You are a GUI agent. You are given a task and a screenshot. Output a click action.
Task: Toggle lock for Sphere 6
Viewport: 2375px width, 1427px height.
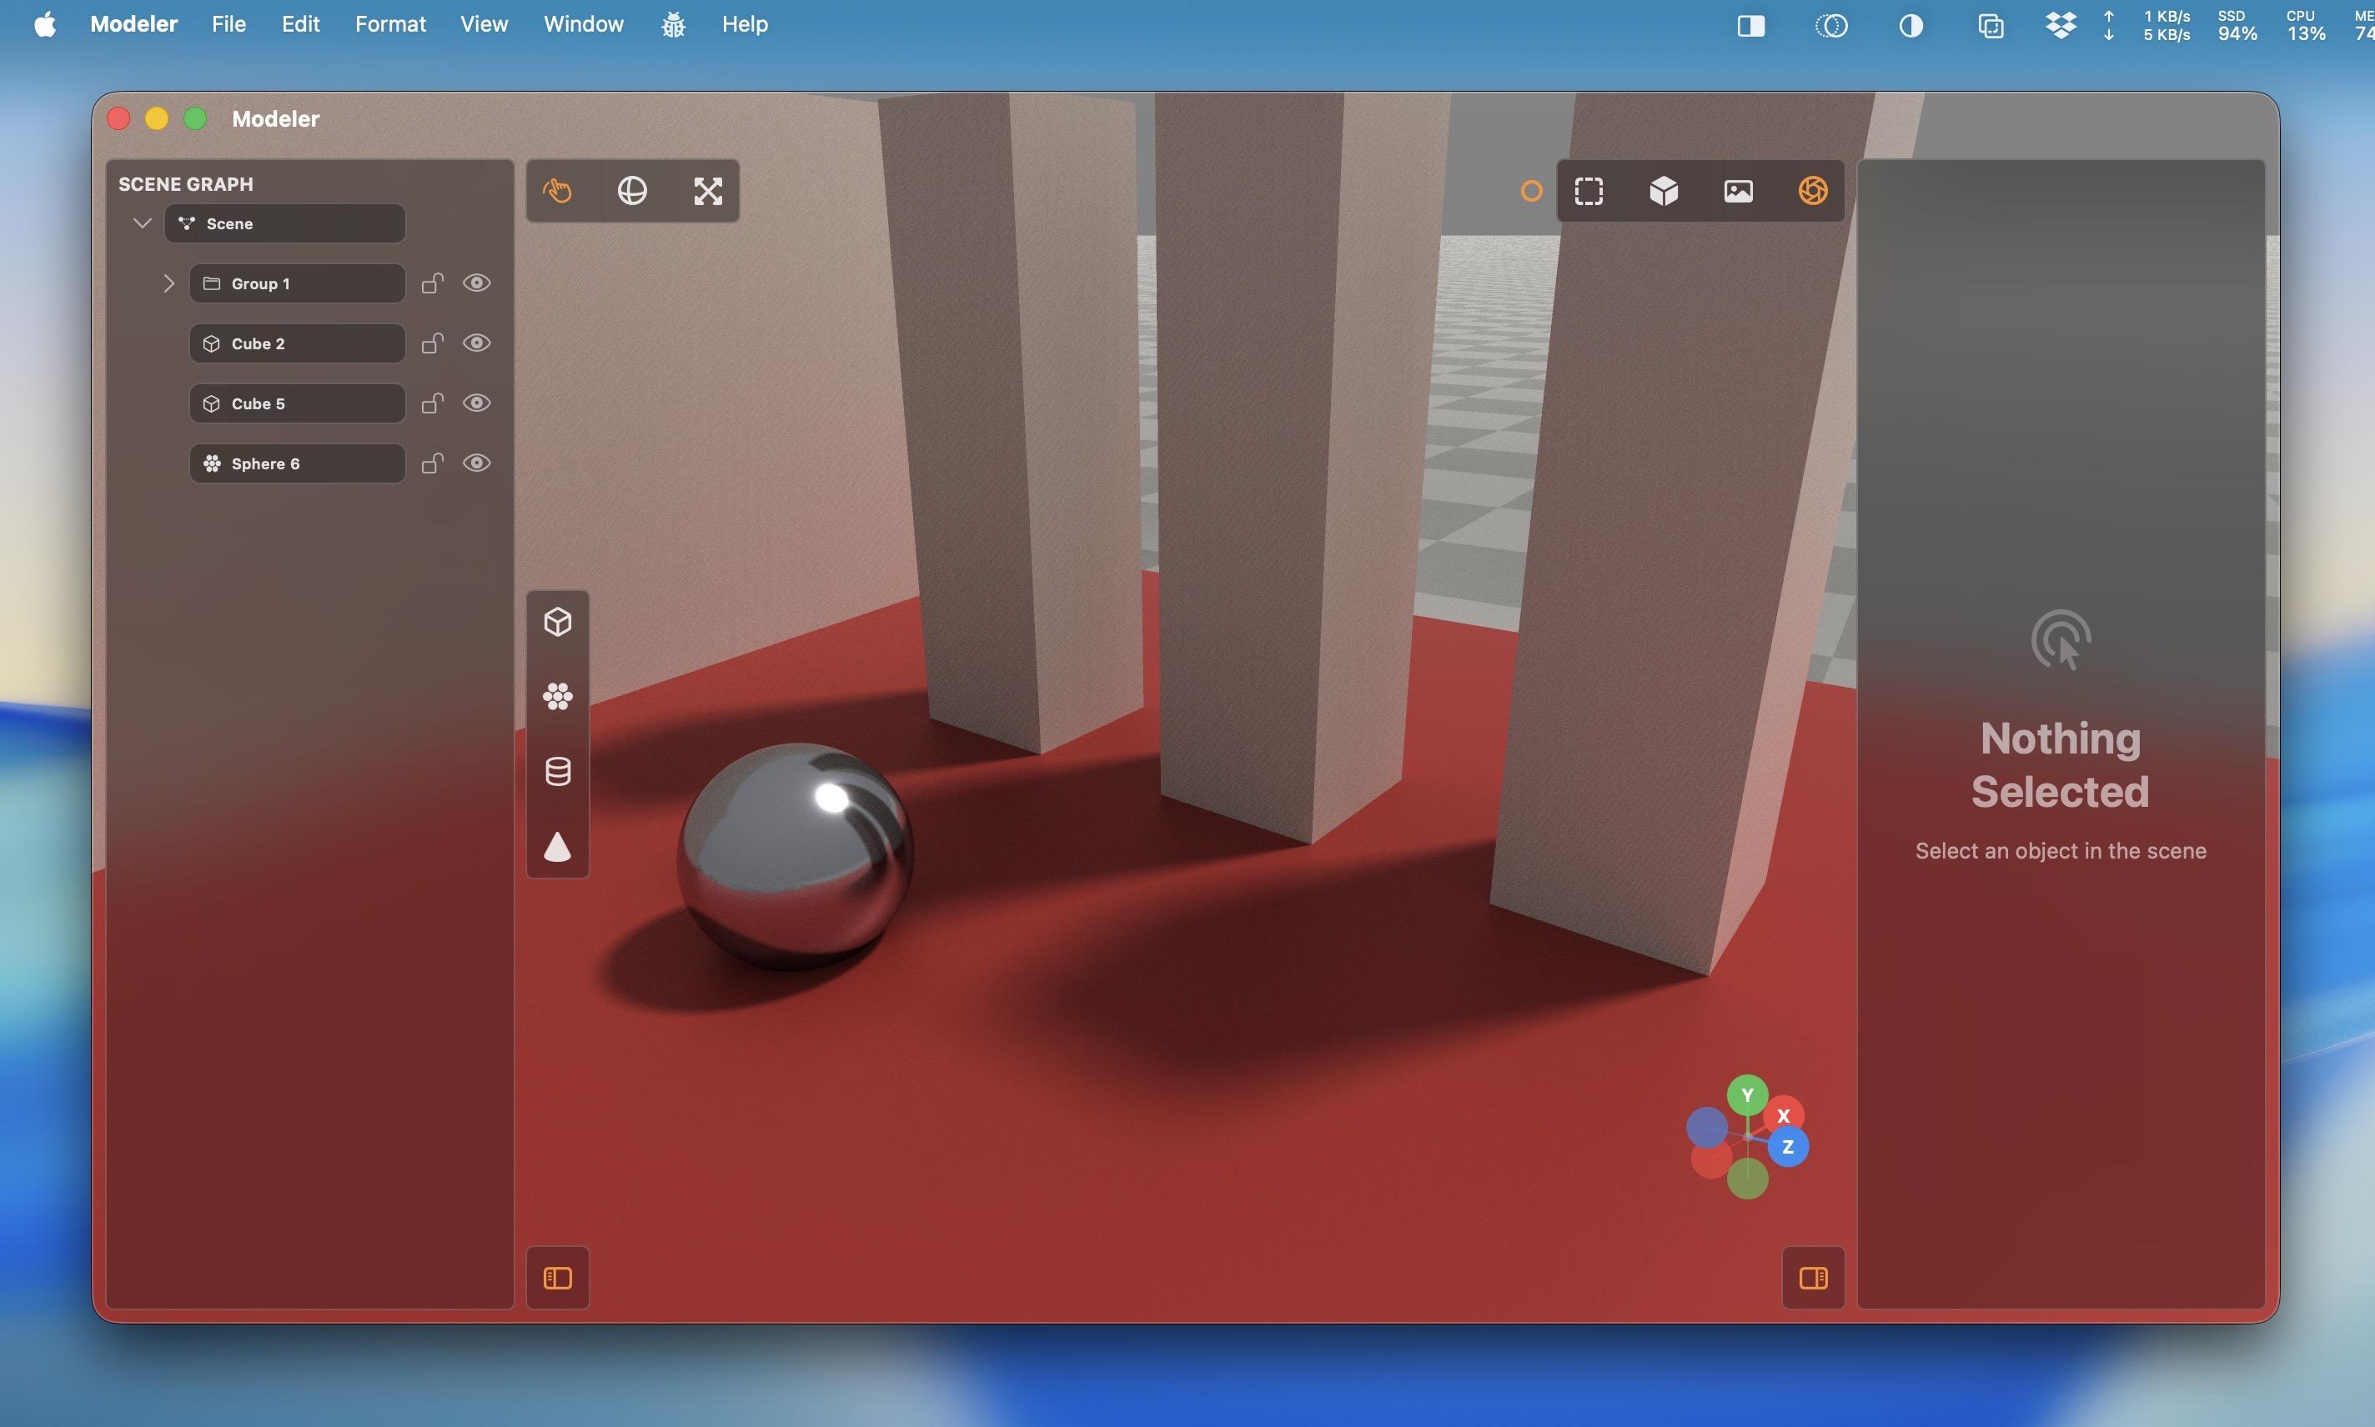(433, 463)
